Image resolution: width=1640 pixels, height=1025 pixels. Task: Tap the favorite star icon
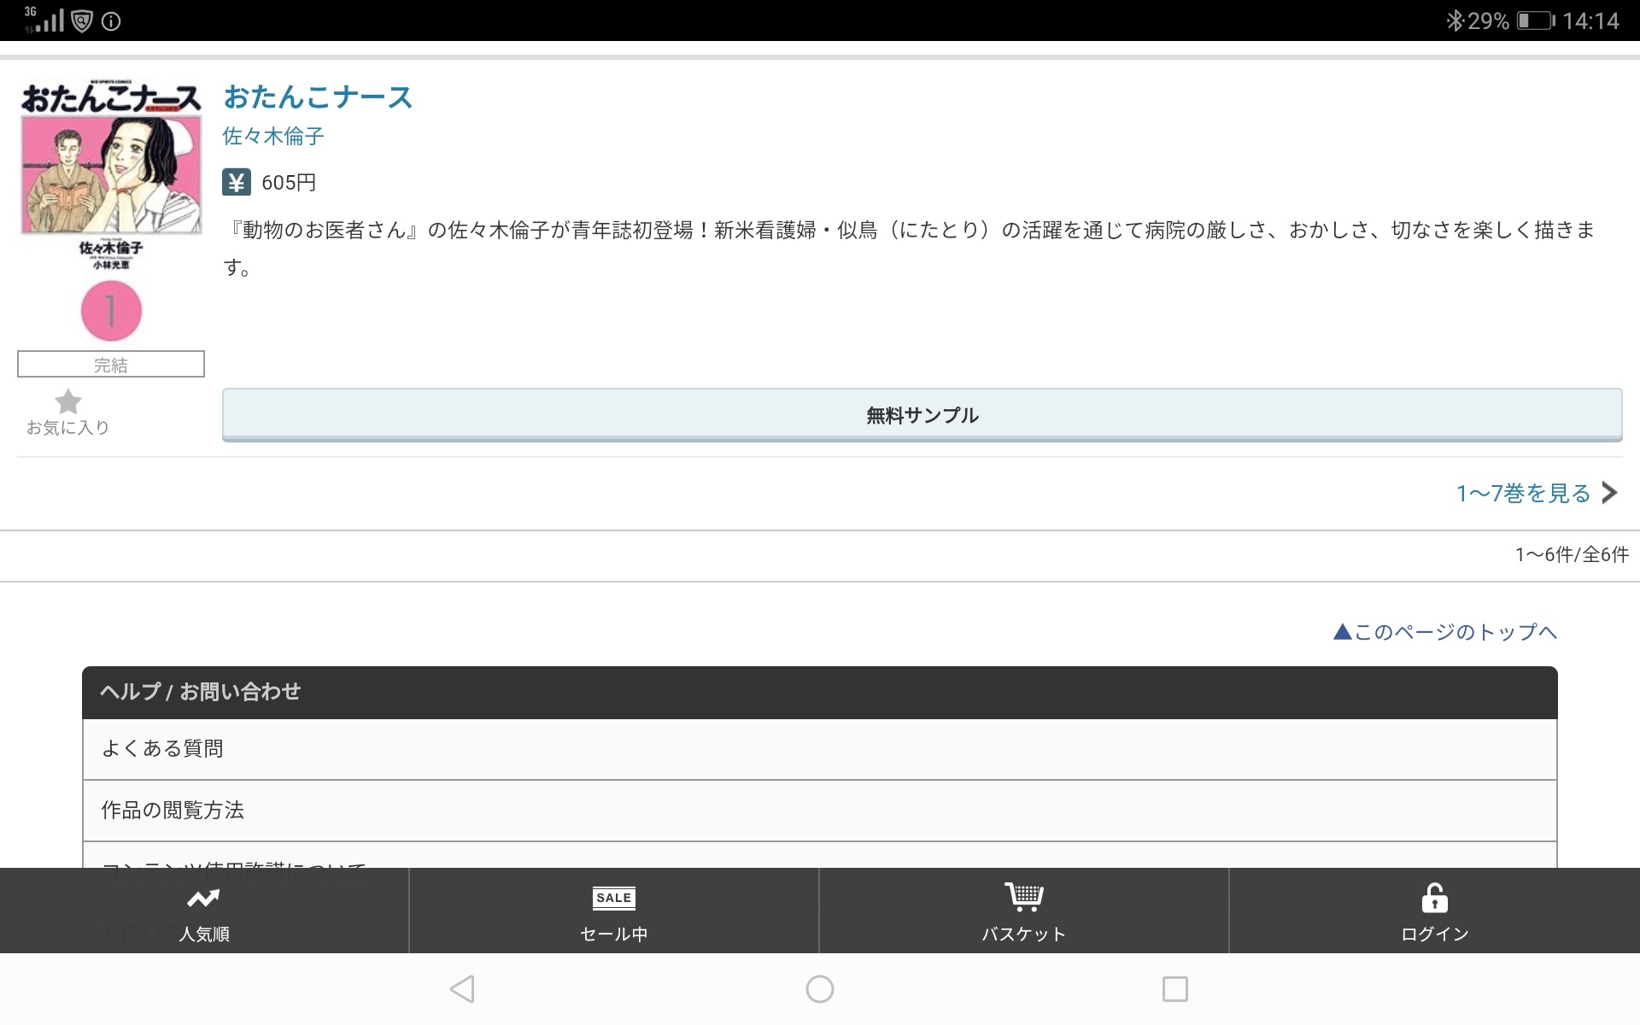(x=67, y=401)
